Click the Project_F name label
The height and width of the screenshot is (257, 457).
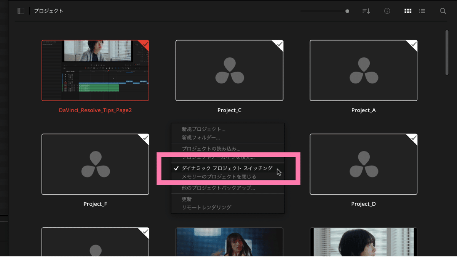point(95,204)
